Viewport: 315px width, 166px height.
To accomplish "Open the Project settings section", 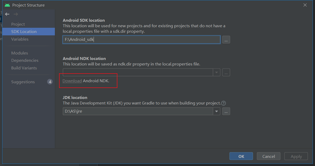I will 18,24.
